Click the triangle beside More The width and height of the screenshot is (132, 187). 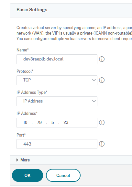17,160
